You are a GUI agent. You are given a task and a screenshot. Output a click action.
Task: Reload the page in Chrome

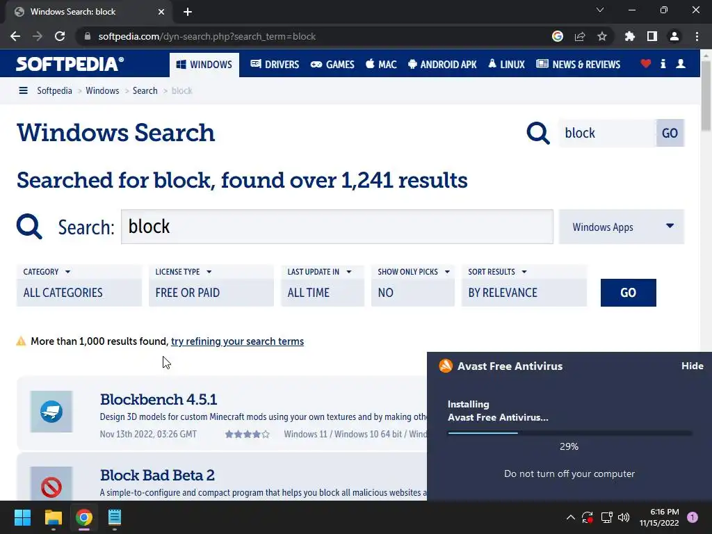click(x=60, y=36)
